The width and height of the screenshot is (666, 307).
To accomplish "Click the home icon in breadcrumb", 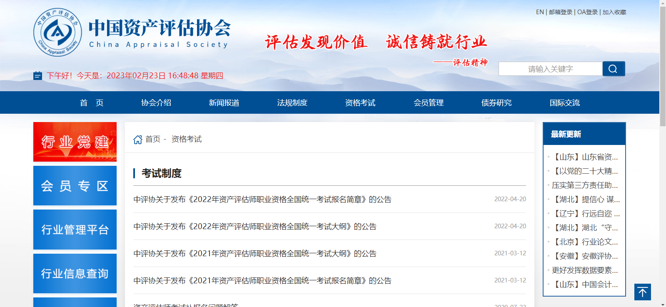I will coord(138,140).
